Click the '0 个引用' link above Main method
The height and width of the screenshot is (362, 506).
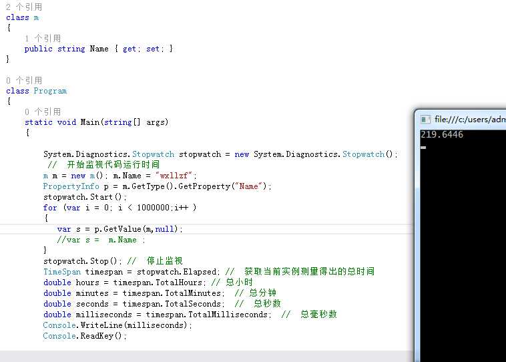click(43, 112)
